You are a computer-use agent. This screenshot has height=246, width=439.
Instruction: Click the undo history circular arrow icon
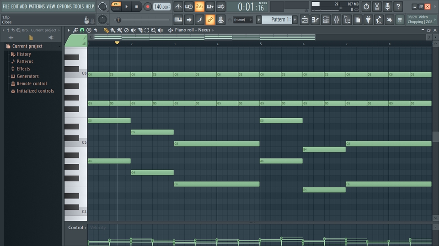tap(366, 6)
